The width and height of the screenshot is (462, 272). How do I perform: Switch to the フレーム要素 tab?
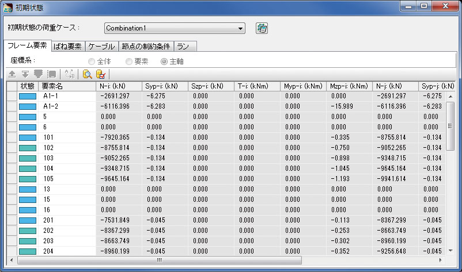pos(28,45)
